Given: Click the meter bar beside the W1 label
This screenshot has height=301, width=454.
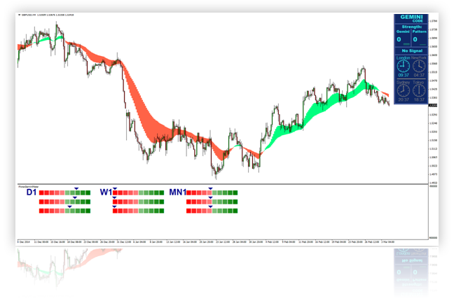Looking at the screenshot, I should click(x=138, y=192).
